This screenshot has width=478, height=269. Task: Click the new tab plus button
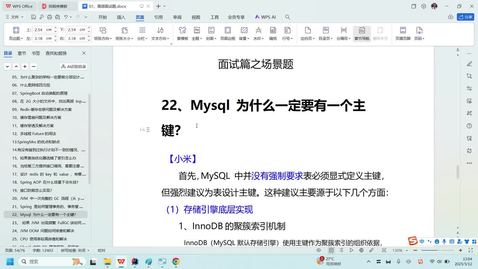[158, 6]
